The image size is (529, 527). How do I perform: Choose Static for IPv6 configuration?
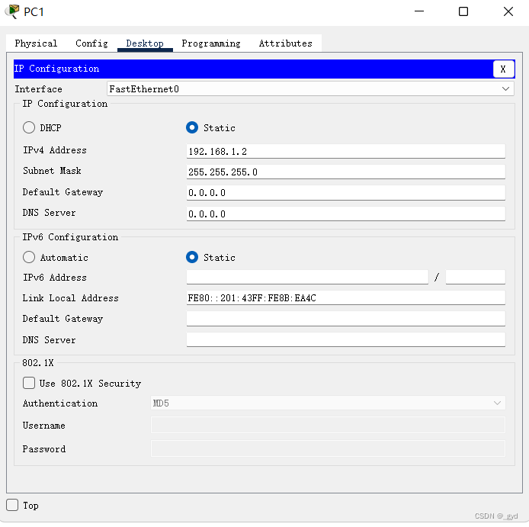point(192,257)
